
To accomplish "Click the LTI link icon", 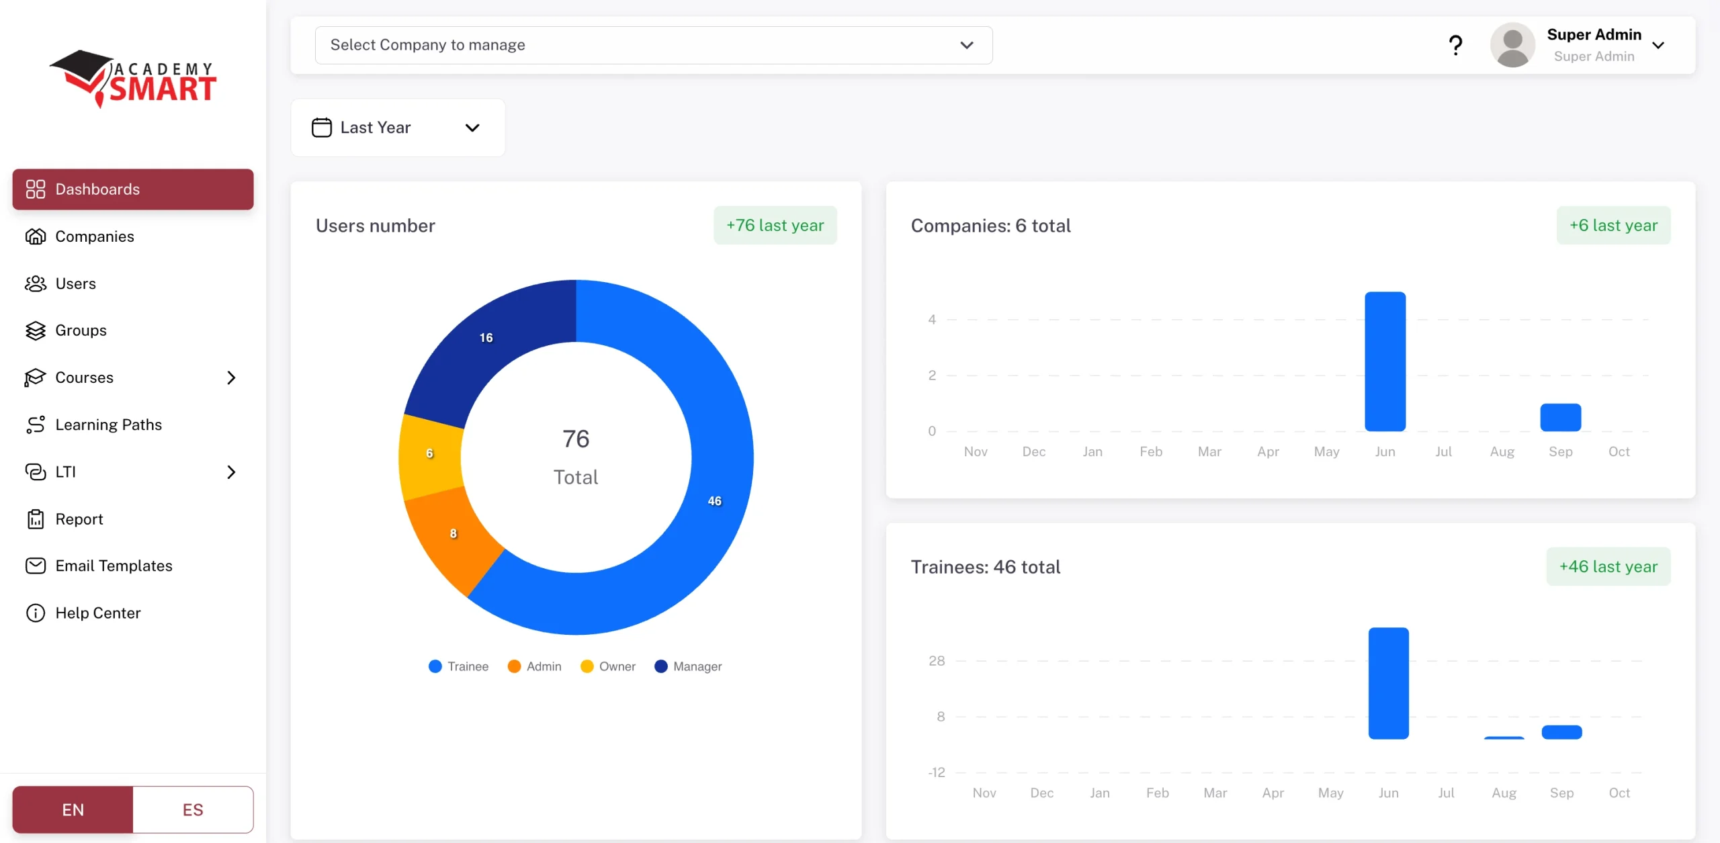I will pyautogui.click(x=36, y=472).
